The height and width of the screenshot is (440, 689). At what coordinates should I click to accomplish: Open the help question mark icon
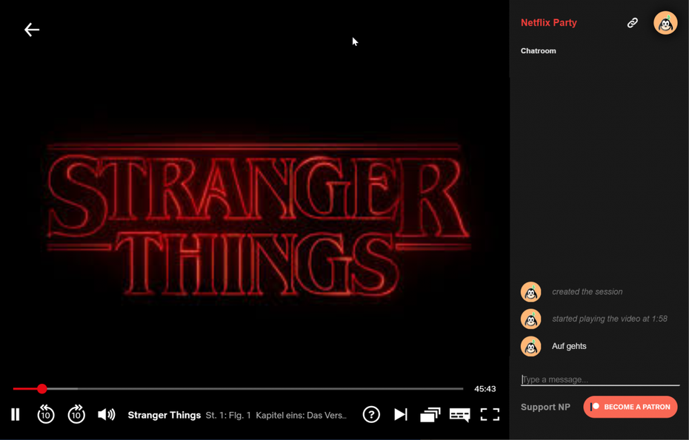[x=371, y=415]
